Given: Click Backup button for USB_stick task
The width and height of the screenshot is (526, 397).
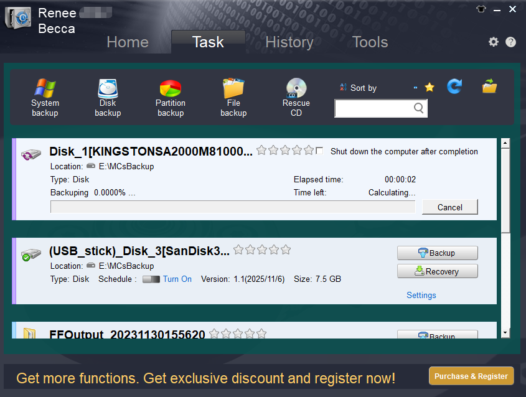Looking at the screenshot, I should (438, 253).
